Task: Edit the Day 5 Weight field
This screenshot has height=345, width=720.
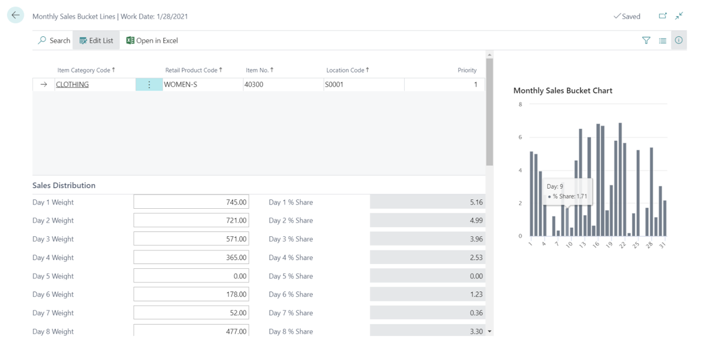Action: click(191, 276)
